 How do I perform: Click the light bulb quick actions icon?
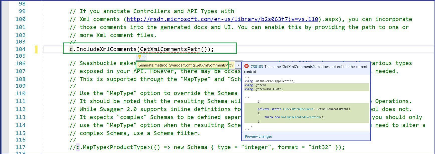(140, 57)
